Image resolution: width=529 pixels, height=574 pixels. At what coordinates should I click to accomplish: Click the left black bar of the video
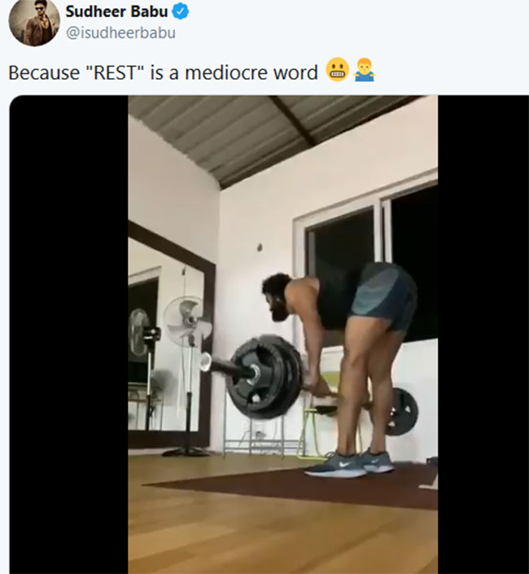pos(69,335)
